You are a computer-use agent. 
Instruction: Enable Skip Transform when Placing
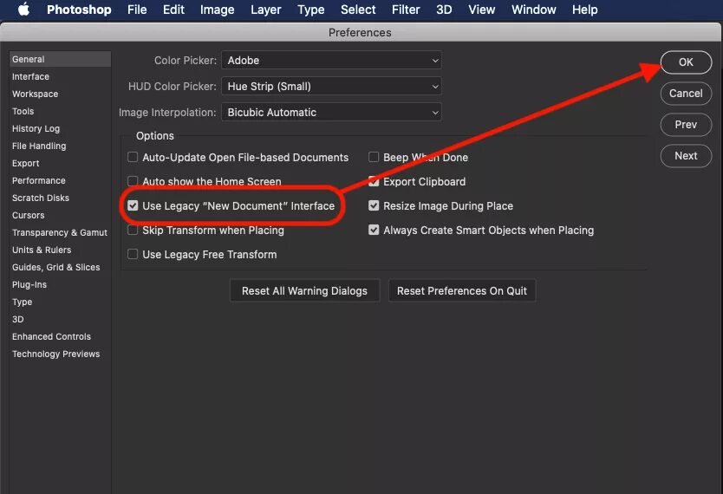[133, 230]
